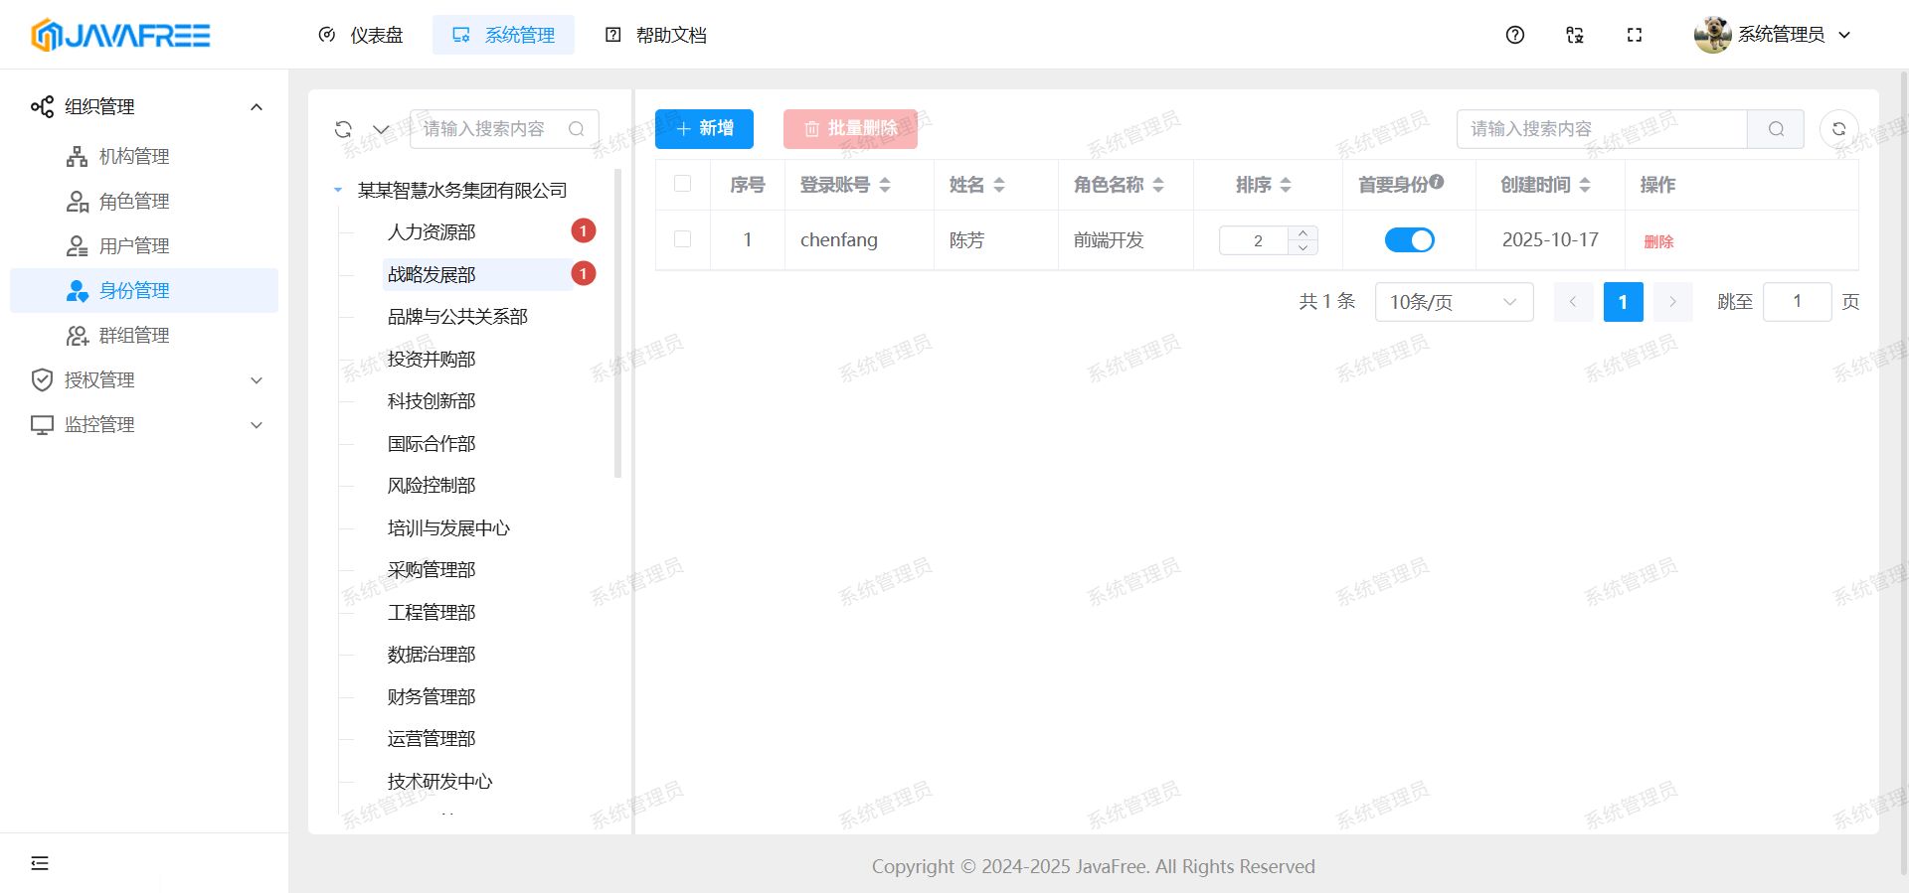The width and height of the screenshot is (1909, 893).
Task: Click the refresh icon above the organization tree
Action: point(343,129)
